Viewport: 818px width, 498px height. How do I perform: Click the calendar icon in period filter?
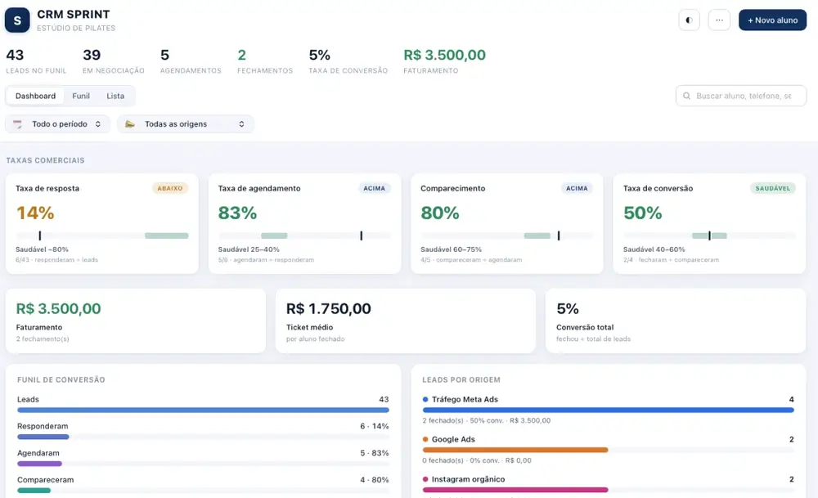pyautogui.click(x=18, y=124)
